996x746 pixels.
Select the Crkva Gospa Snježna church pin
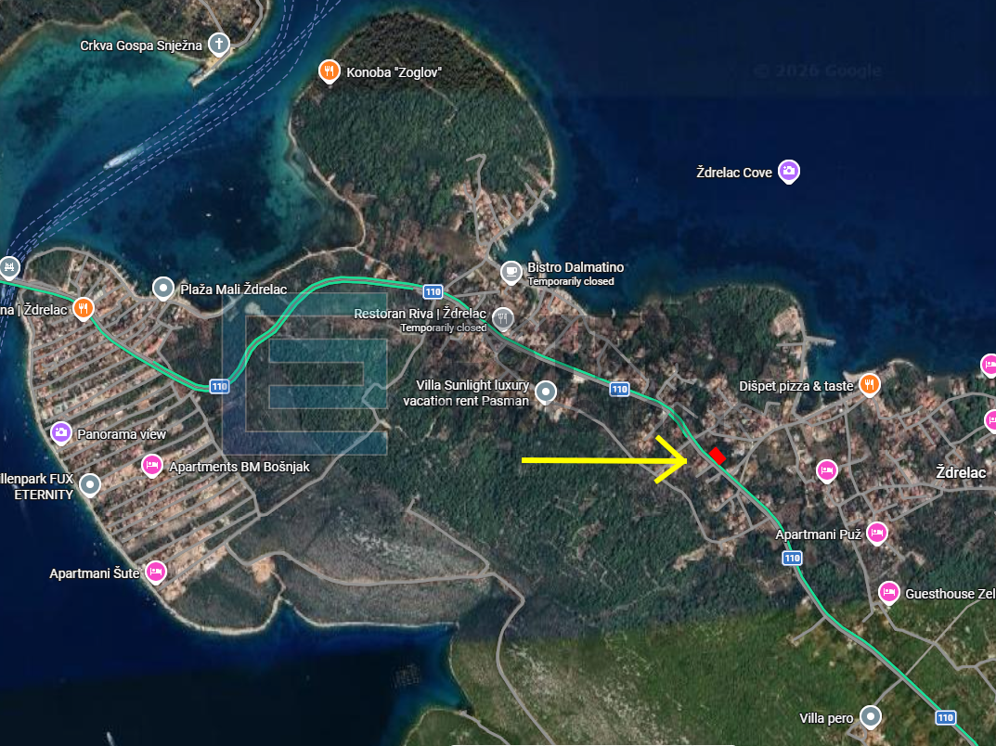tap(218, 43)
